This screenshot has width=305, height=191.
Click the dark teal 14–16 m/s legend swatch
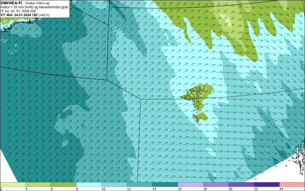[165, 184]
